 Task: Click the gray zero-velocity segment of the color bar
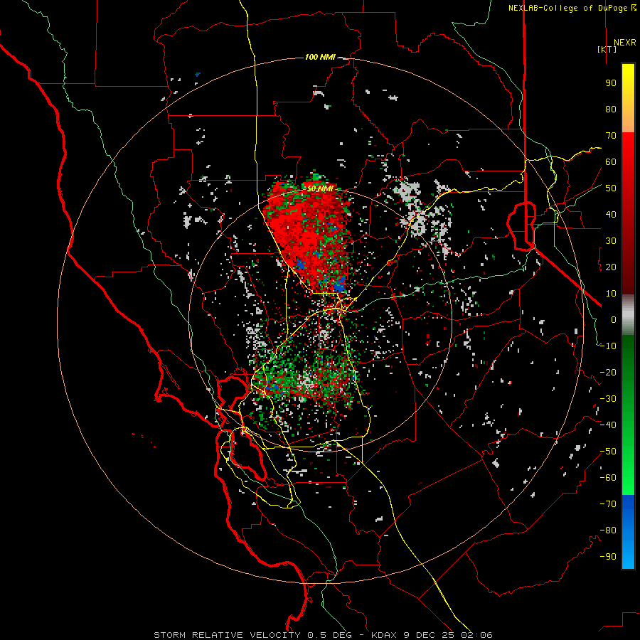pyautogui.click(x=628, y=315)
